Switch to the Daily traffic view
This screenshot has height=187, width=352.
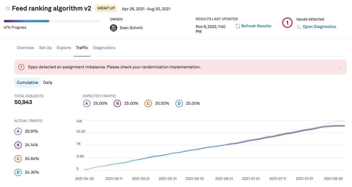pos(48,83)
